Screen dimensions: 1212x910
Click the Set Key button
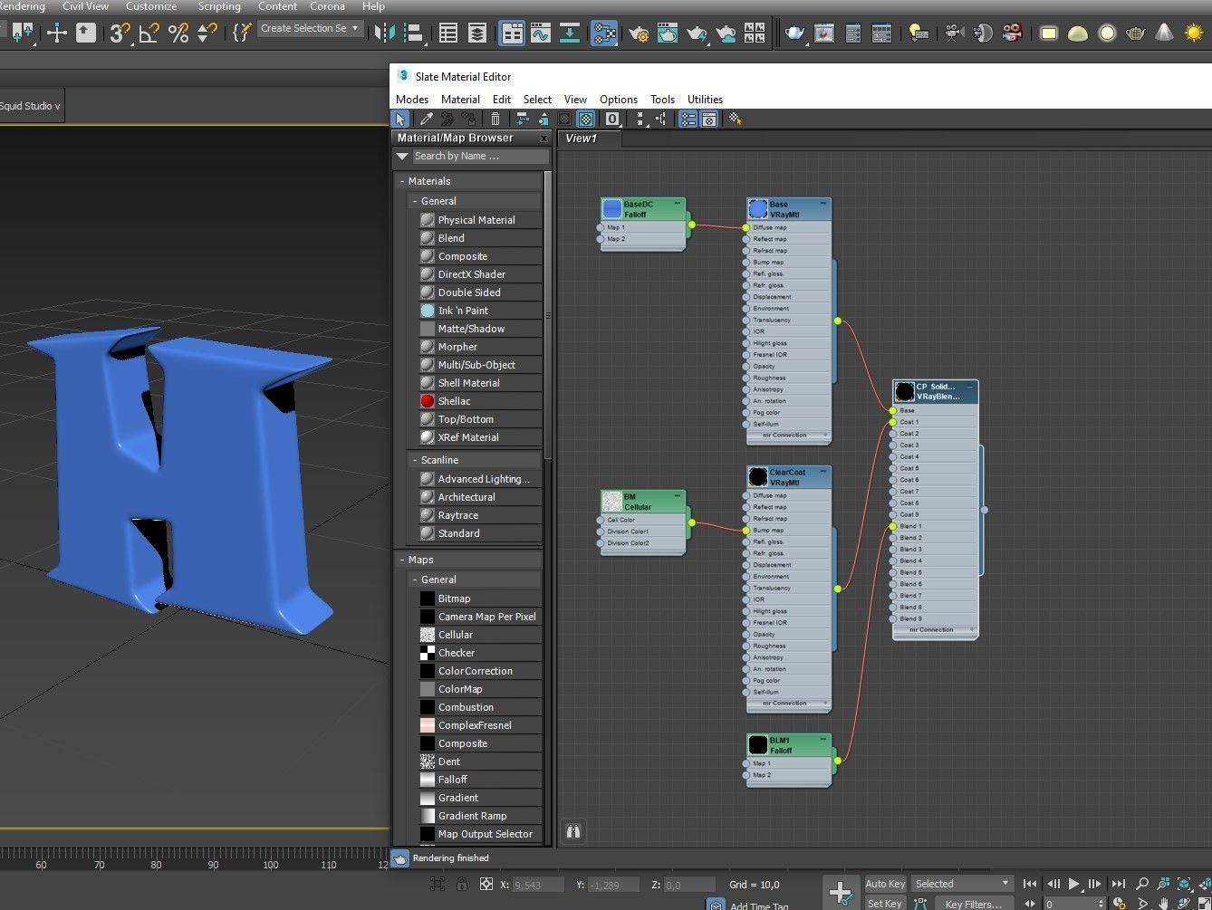click(885, 903)
